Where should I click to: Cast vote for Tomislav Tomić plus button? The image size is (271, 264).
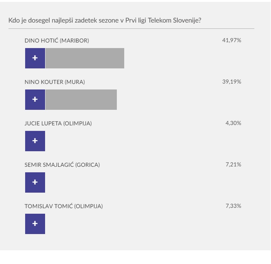(x=35, y=224)
